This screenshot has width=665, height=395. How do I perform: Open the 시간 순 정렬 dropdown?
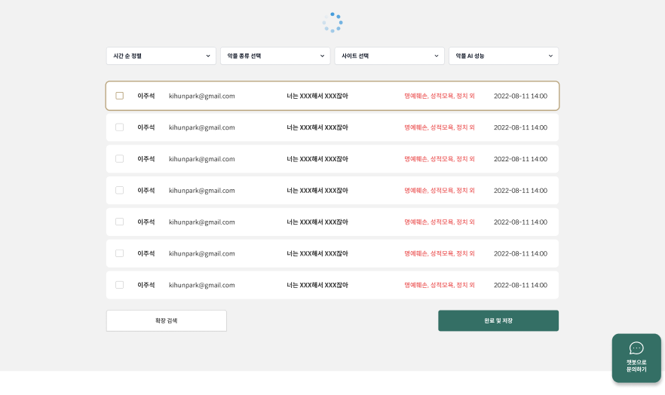tap(161, 56)
